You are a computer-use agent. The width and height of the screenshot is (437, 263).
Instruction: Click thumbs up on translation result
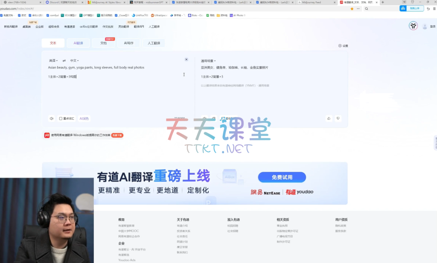point(329,118)
